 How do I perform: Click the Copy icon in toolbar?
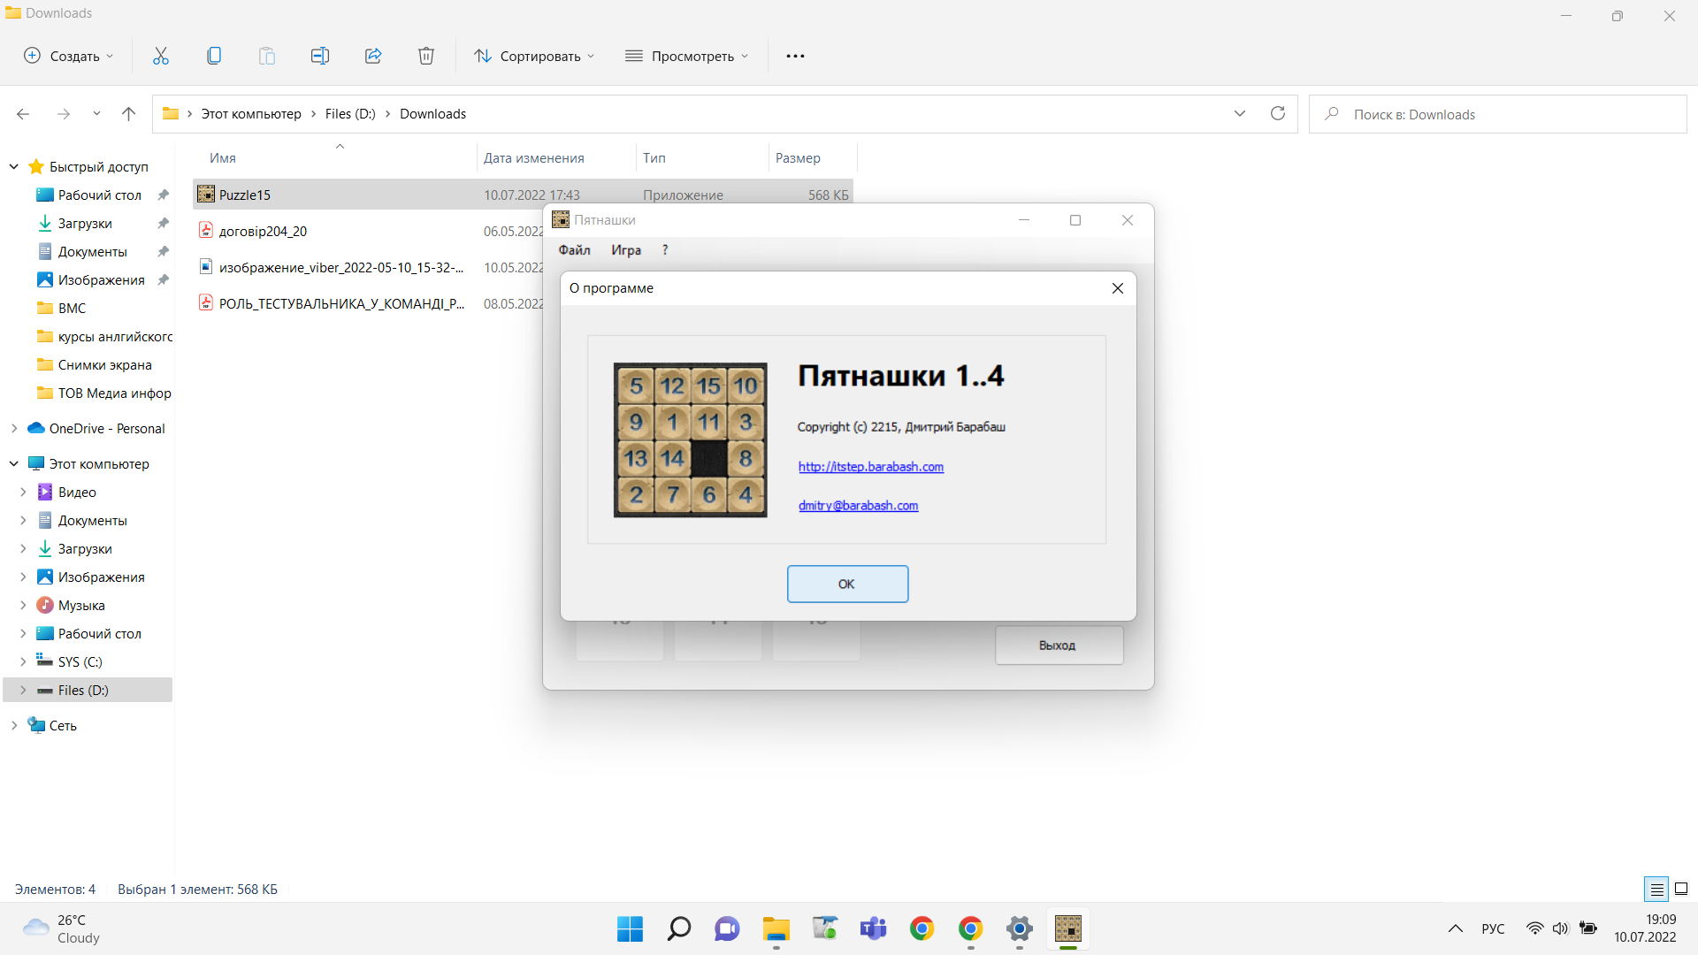click(213, 56)
